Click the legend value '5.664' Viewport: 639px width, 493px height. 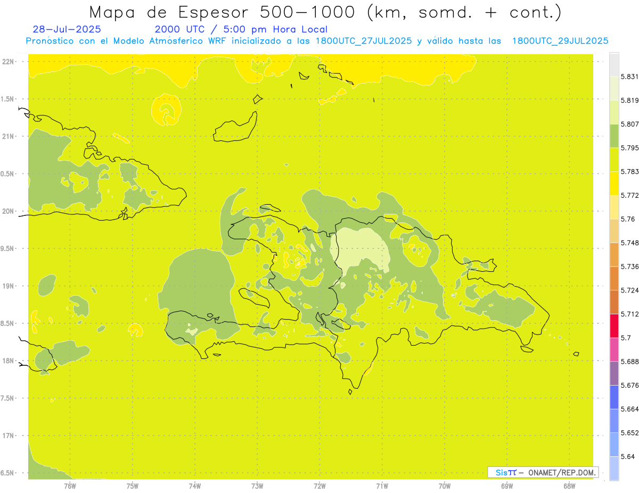[x=629, y=409]
